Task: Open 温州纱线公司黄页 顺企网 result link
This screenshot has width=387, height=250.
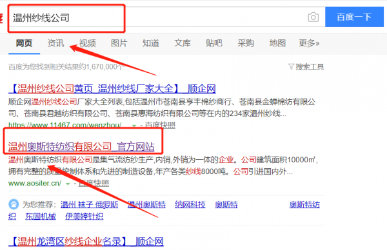Action: (x=112, y=88)
